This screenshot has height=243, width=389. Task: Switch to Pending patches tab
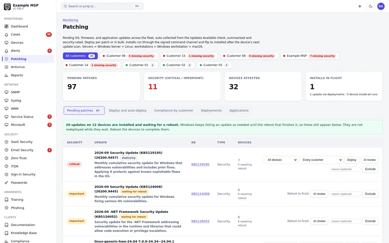pos(84,111)
